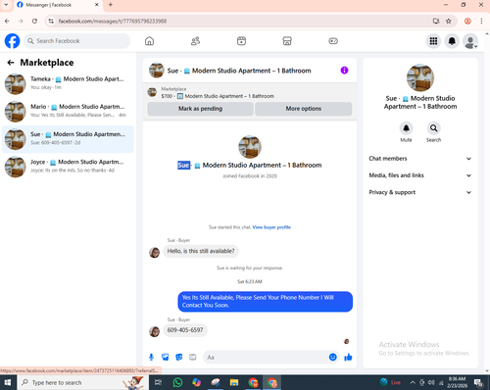Open site information icon in address bar
The height and width of the screenshot is (390, 490).
(51, 22)
